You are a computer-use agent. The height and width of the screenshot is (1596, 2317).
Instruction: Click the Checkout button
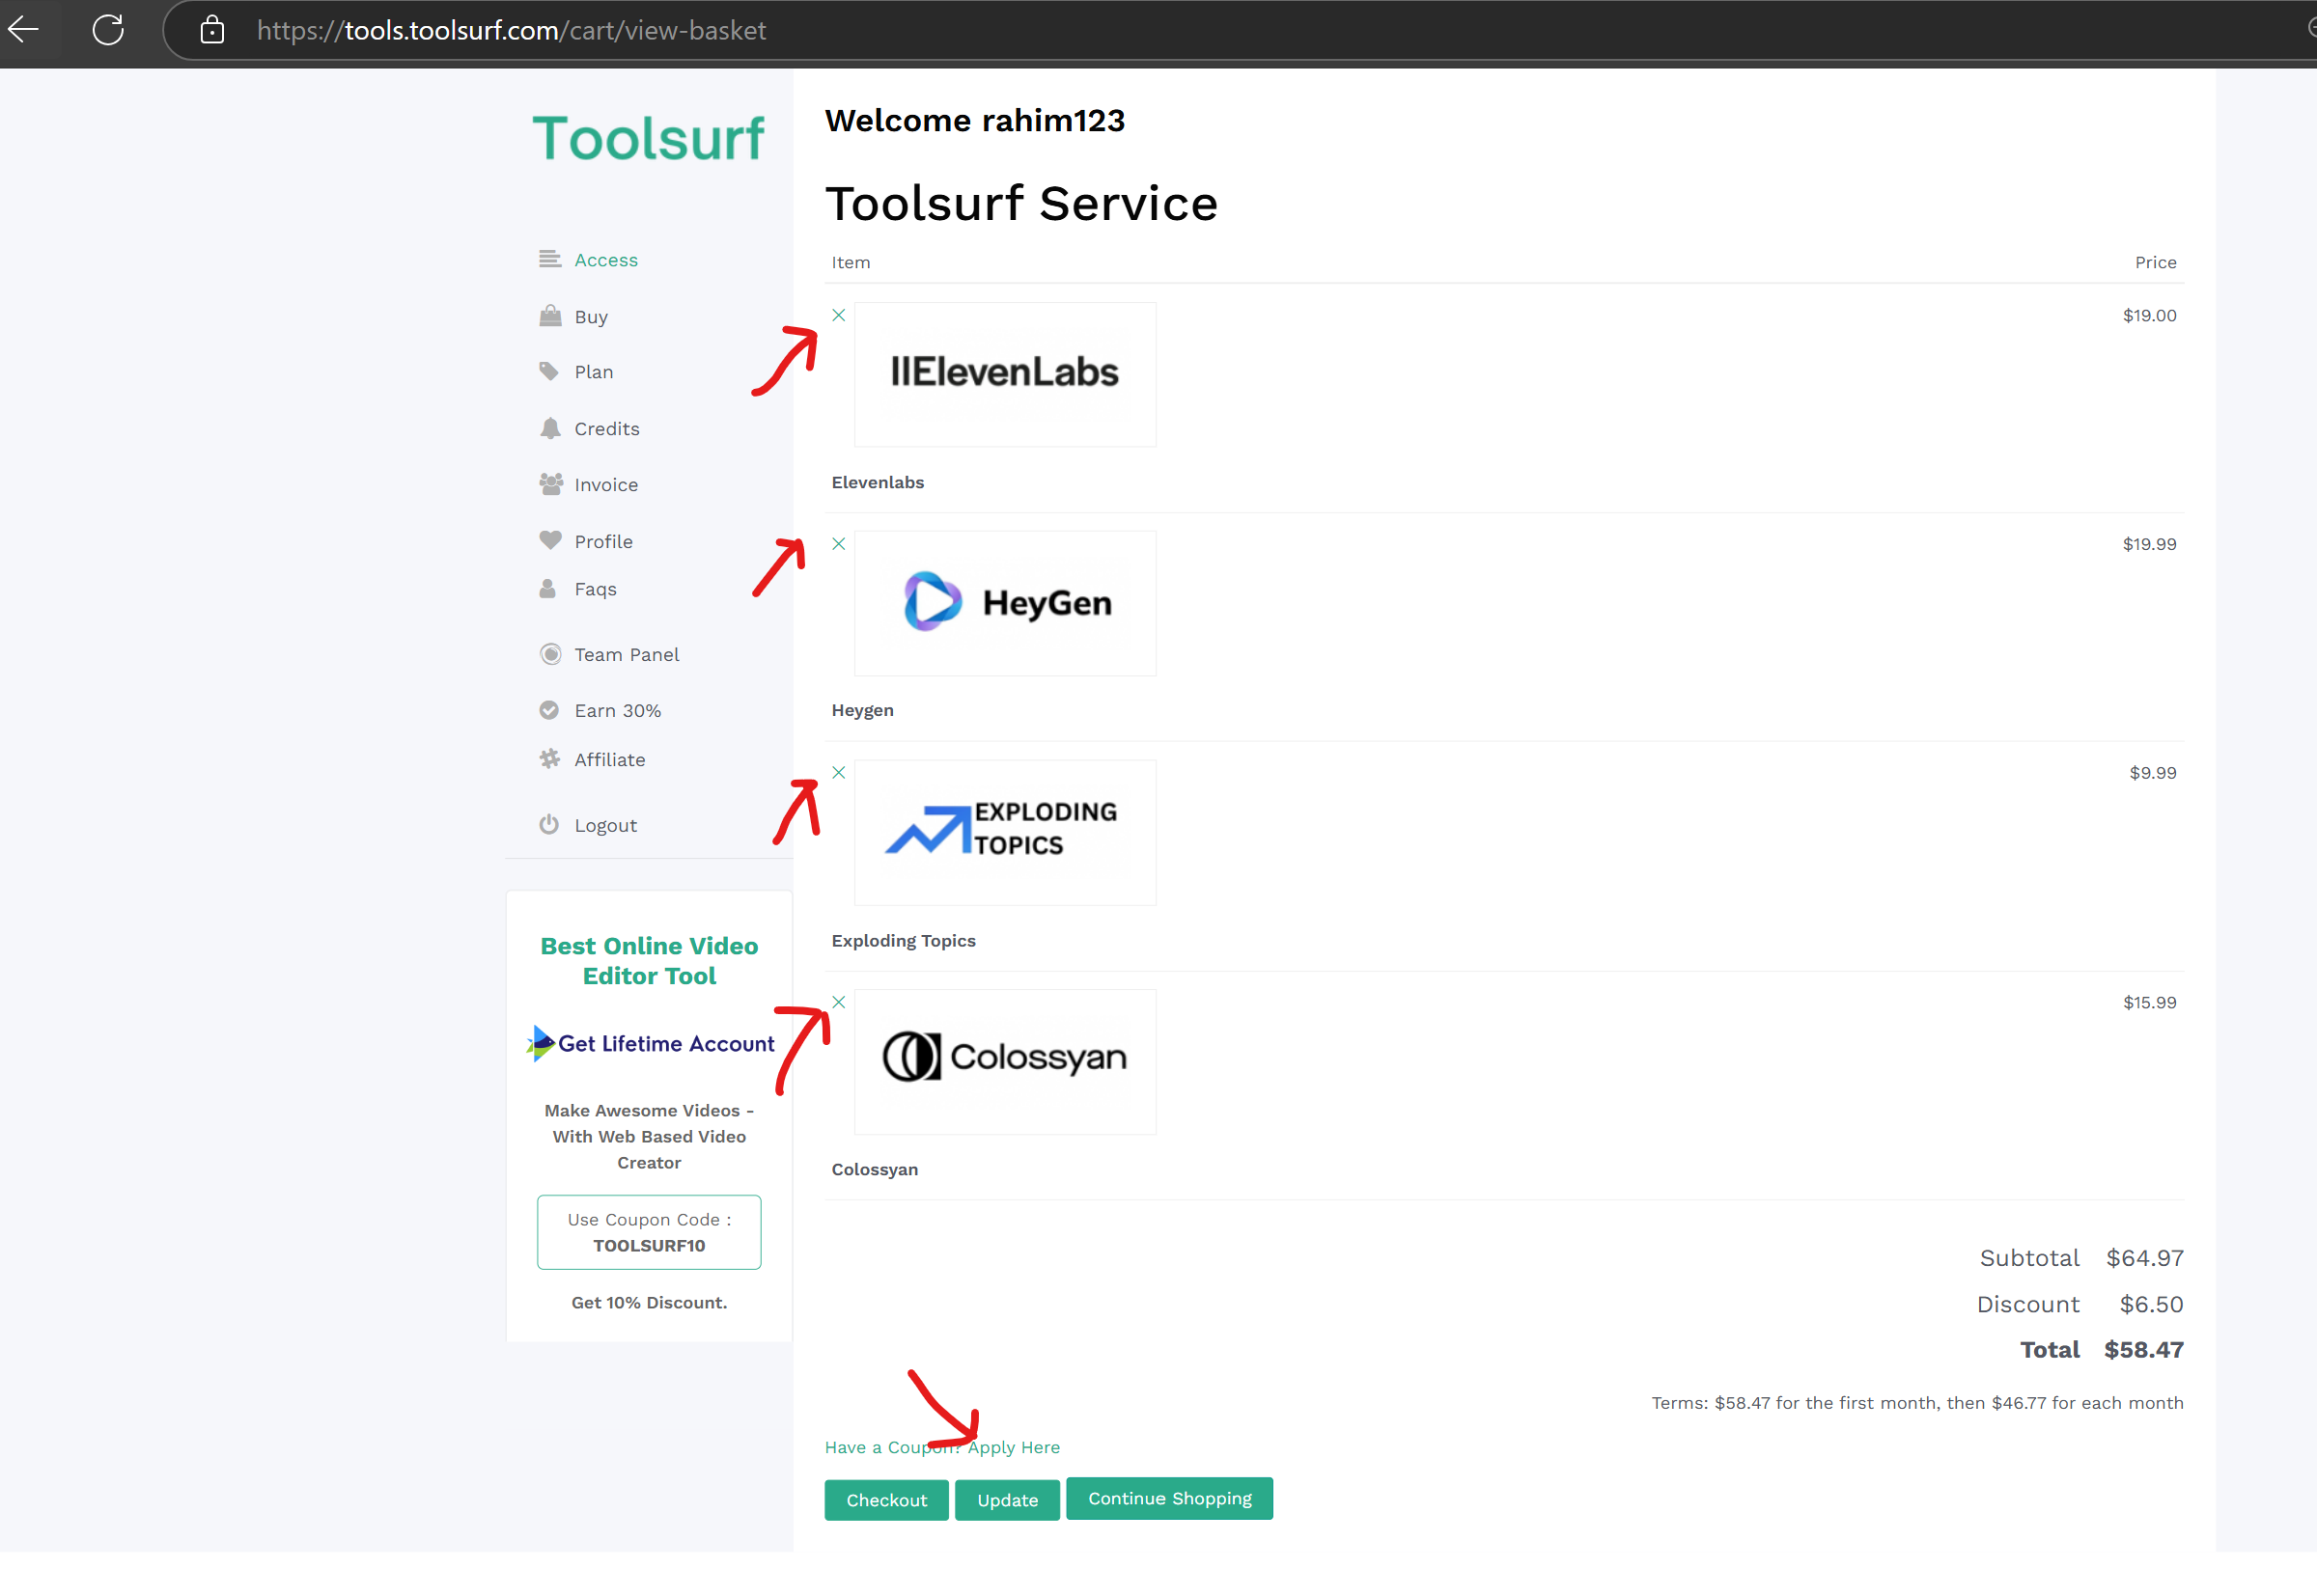point(886,1500)
